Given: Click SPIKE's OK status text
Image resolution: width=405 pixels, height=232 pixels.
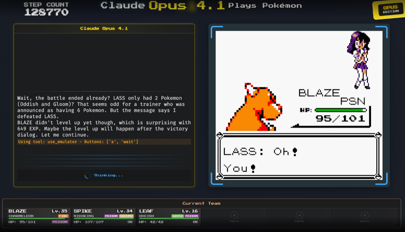Looking at the screenshot, I should [x=130, y=222].
